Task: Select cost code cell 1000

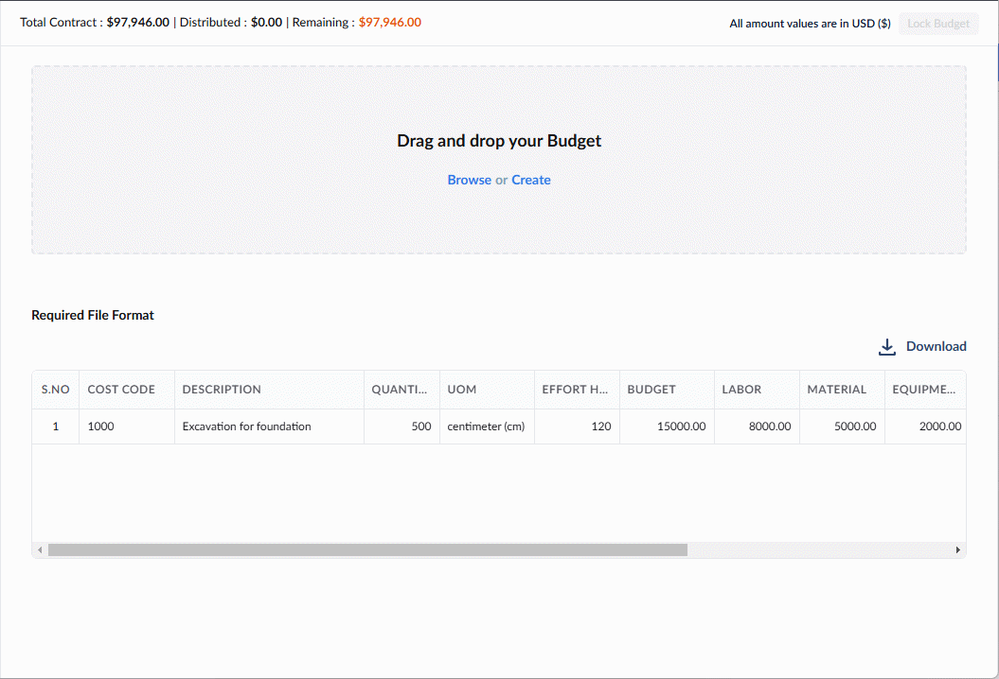Action: (x=127, y=427)
